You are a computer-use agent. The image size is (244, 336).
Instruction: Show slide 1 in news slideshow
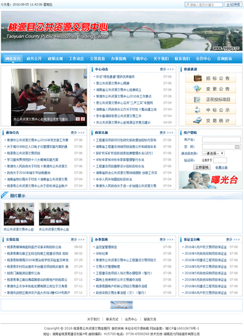click(x=78, y=119)
